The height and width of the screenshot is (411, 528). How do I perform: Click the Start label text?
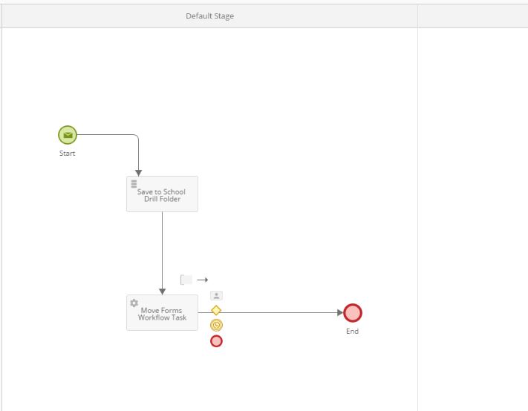(x=68, y=154)
